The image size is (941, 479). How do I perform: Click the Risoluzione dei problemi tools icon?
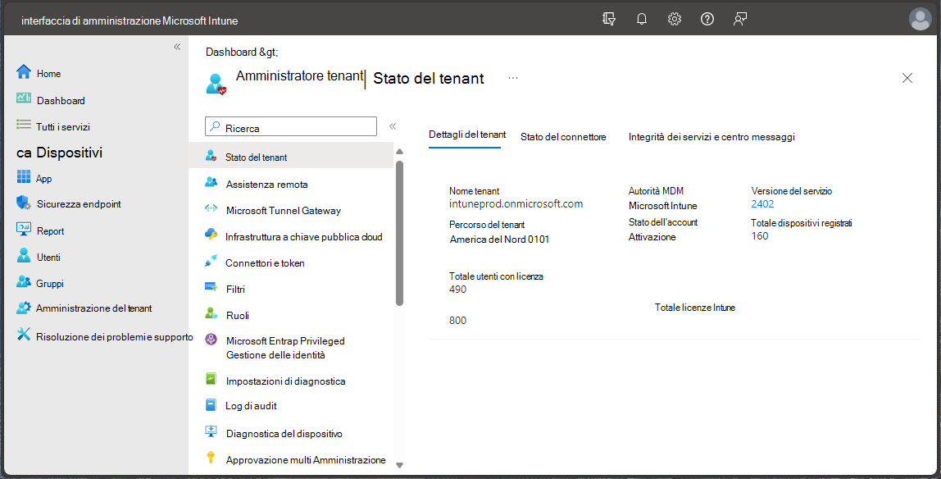pyautogui.click(x=24, y=335)
